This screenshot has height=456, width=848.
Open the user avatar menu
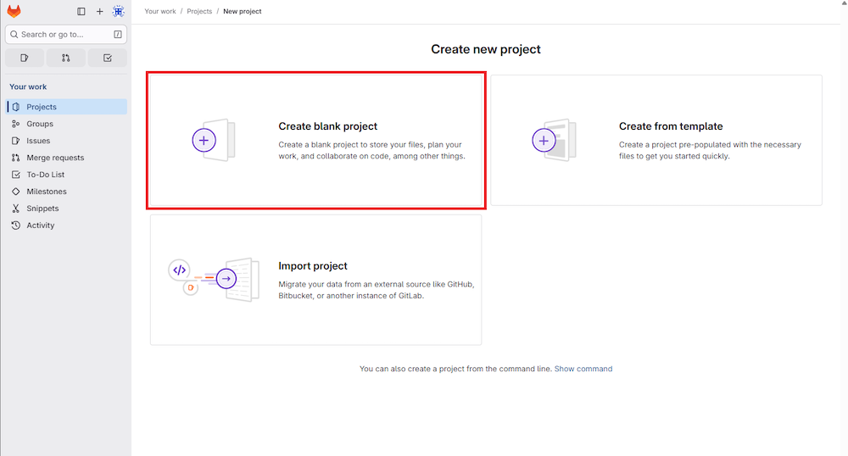tap(119, 11)
